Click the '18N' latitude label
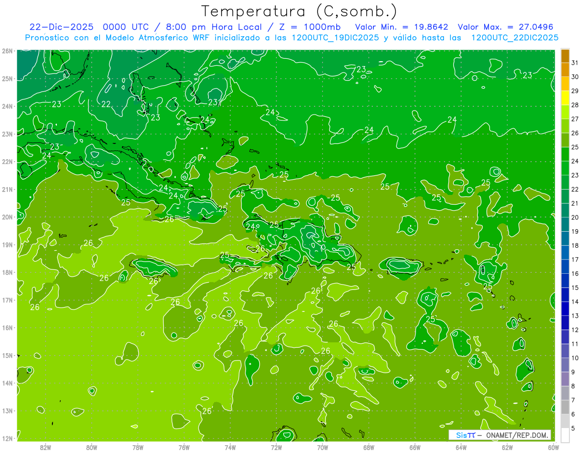This screenshot has width=588, height=454. (x=7, y=272)
